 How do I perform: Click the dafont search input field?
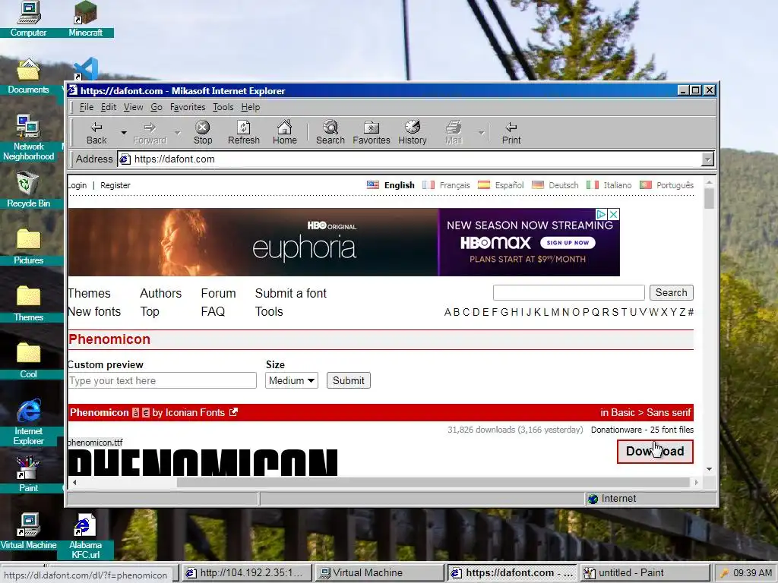568,292
